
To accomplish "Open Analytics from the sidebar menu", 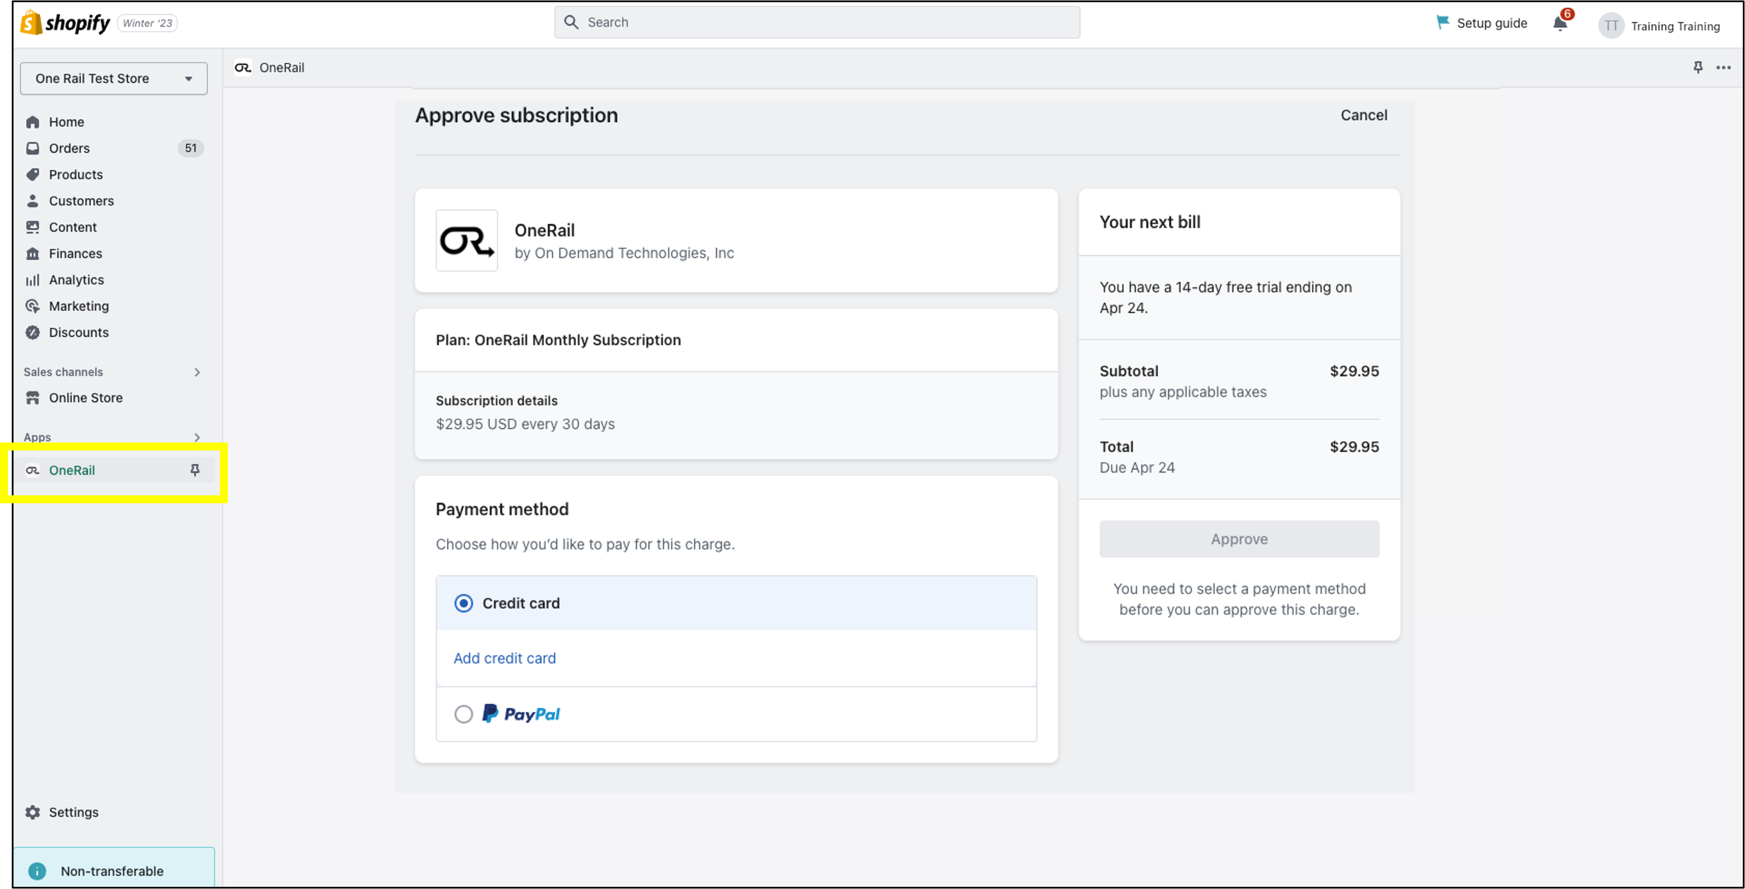I will [76, 280].
